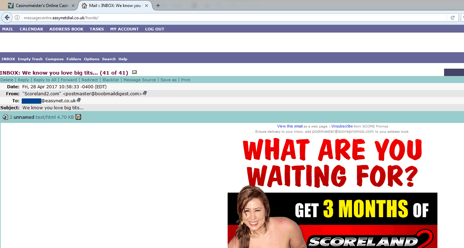Click LOG OUT in top menu
This screenshot has width=464, height=248.
(x=155, y=29)
